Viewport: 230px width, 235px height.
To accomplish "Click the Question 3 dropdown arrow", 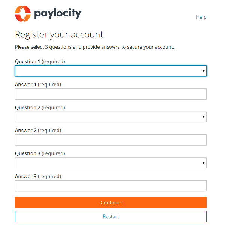I will click(x=203, y=163).
